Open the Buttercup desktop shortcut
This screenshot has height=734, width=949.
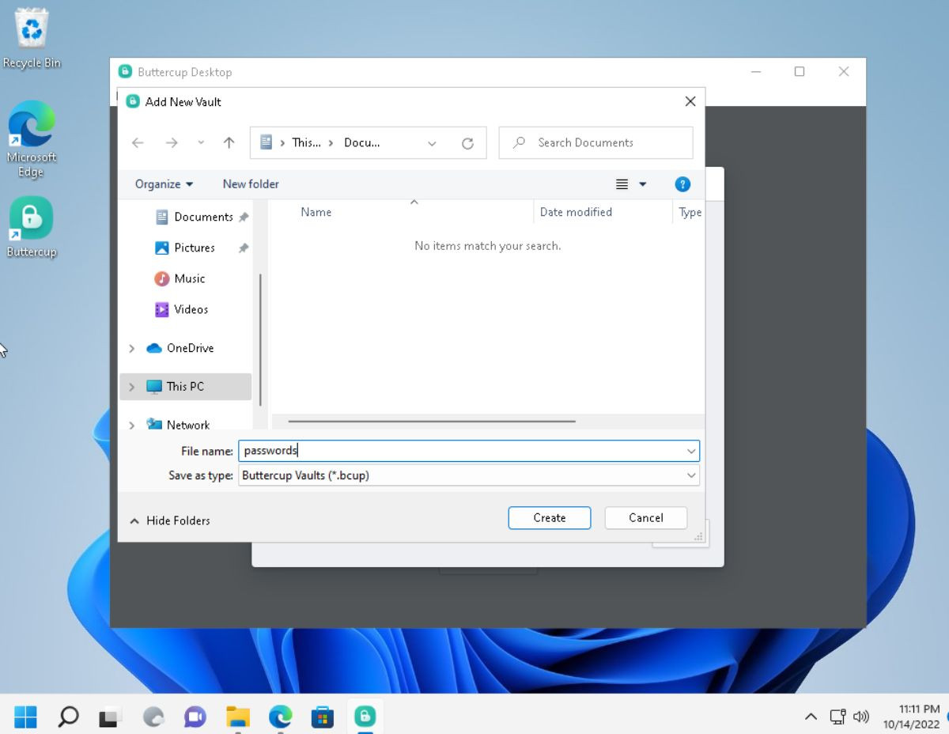point(32,227)
